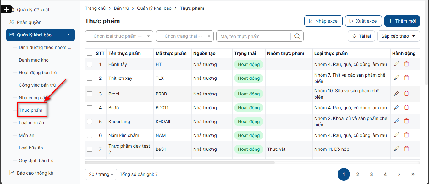This screenshot has height=184, width=429.
Task: Open Món ăn in the sidebar menu
Action: tap(27, 135)
